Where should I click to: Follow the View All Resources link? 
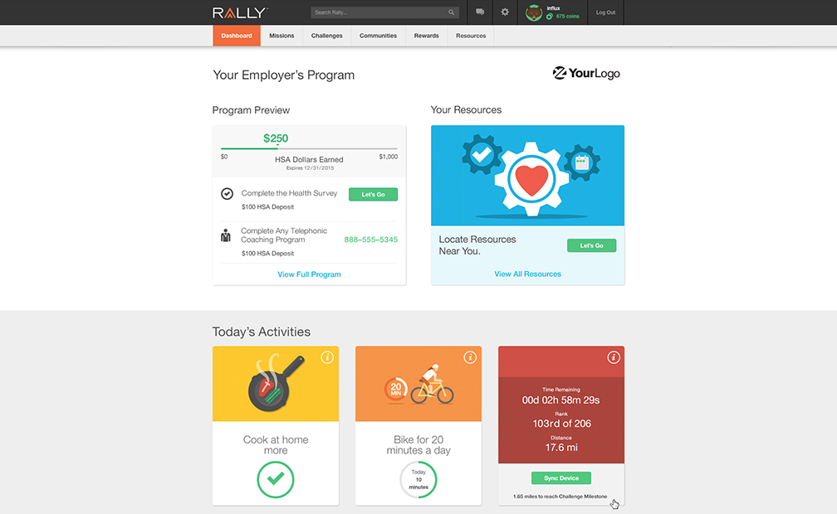pos(527,274)
